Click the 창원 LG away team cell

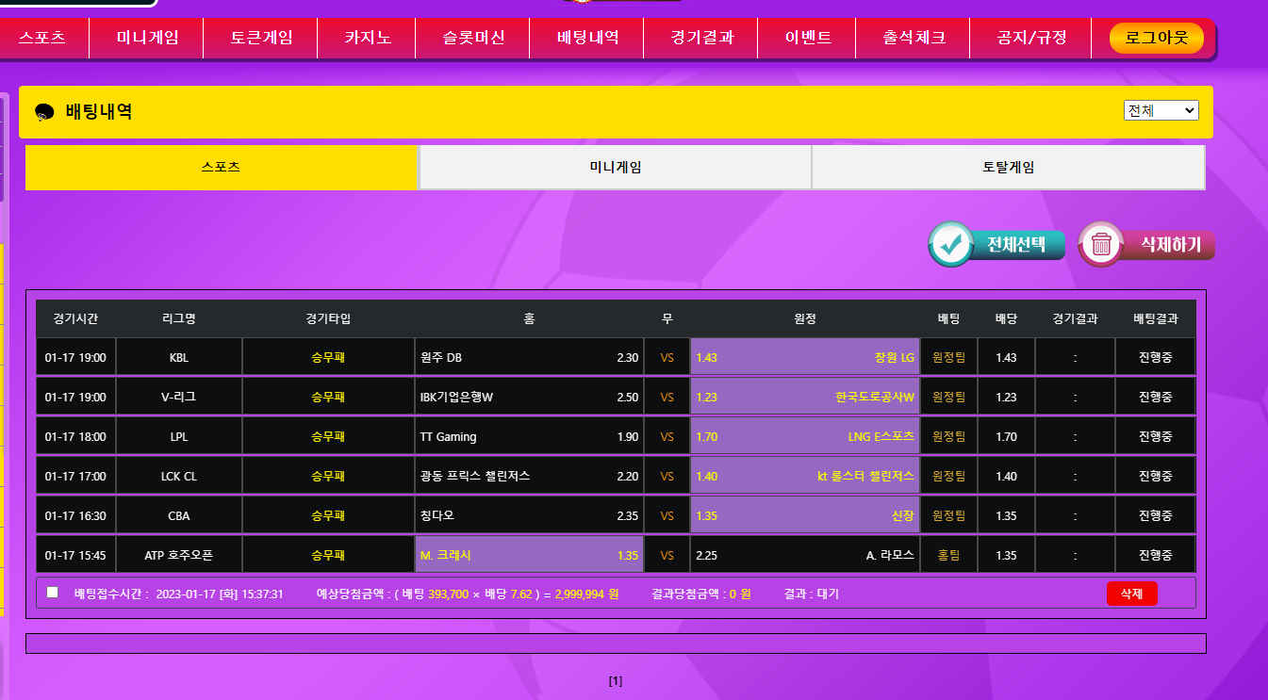[x=804, y=357]
